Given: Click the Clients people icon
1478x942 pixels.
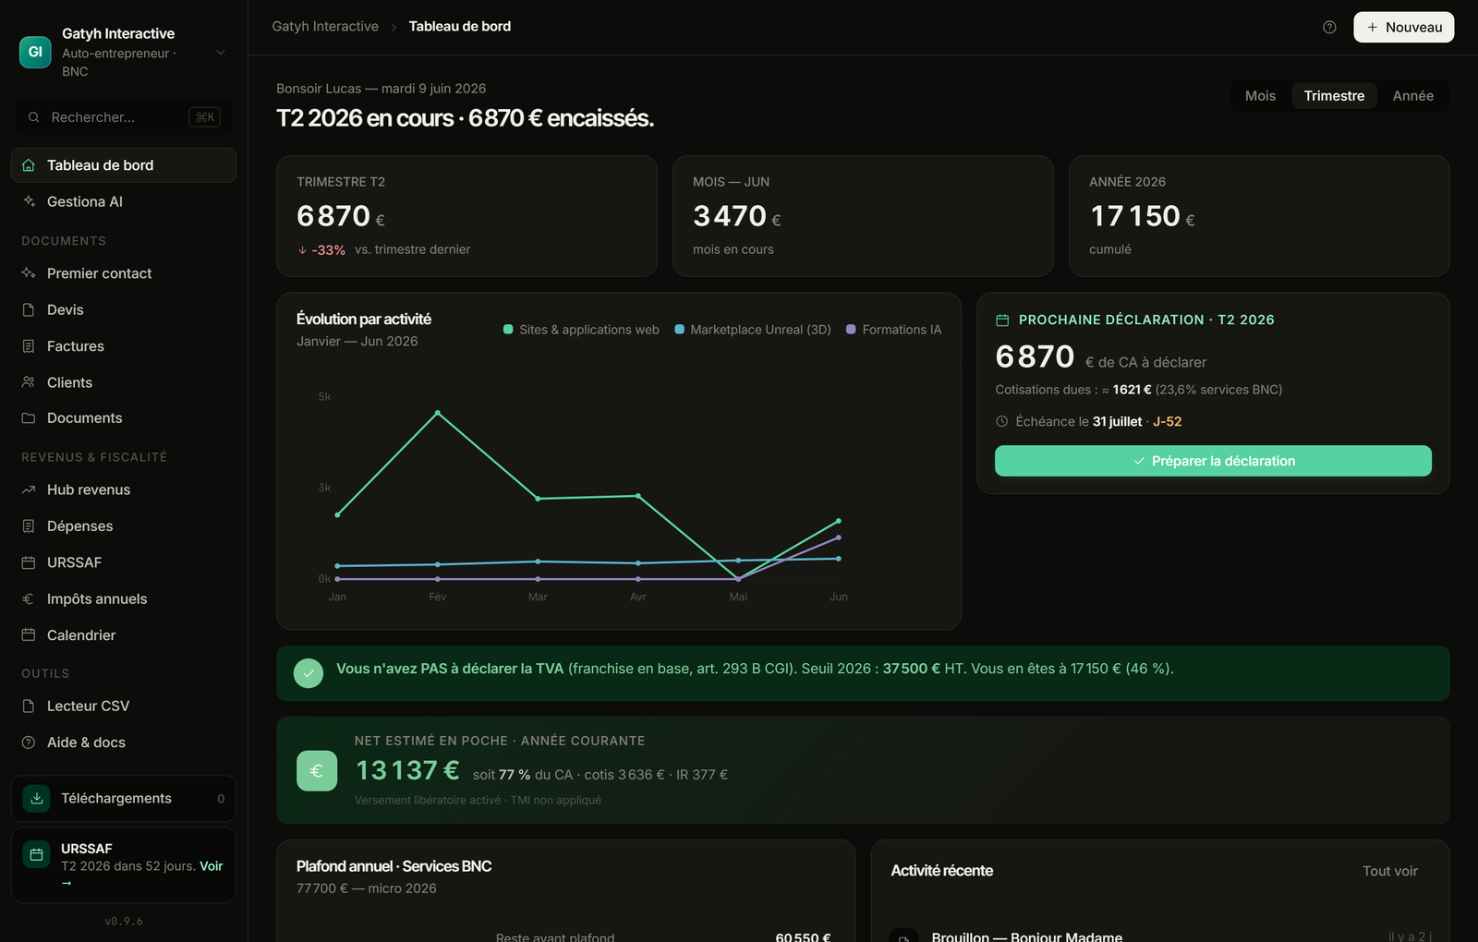Looking at the screenshot, I should pos(29,382).
